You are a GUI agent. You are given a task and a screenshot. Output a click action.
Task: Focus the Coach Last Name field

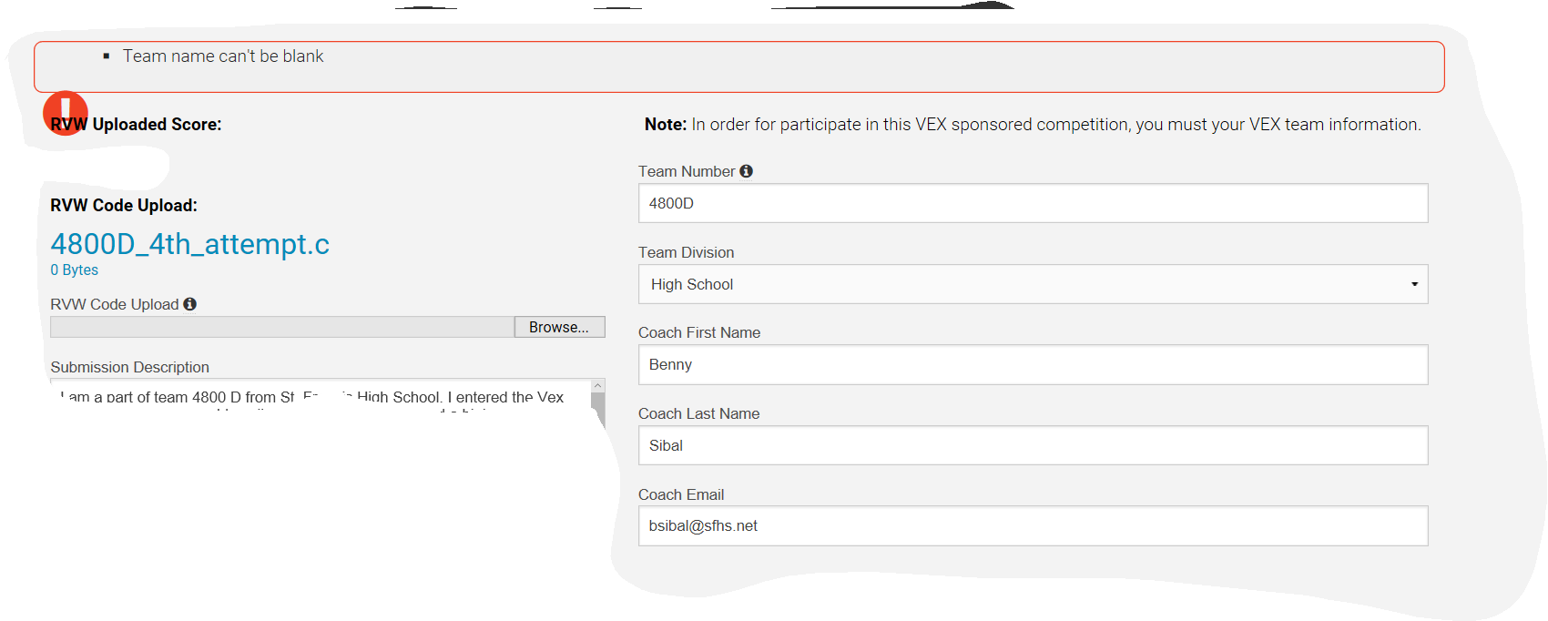(x=1033, y=445)
